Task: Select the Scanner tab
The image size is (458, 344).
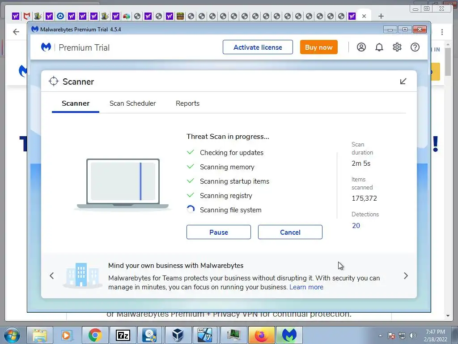Action: click(76, 103)
